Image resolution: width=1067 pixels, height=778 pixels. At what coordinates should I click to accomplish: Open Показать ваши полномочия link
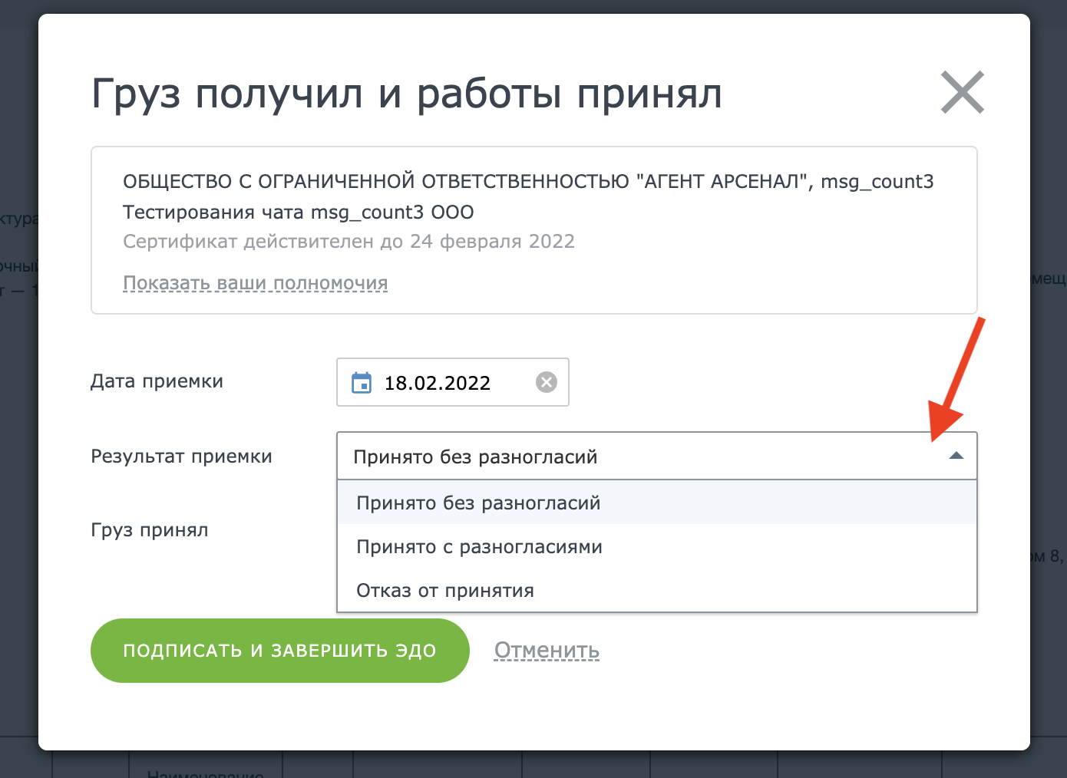(256, 283)
